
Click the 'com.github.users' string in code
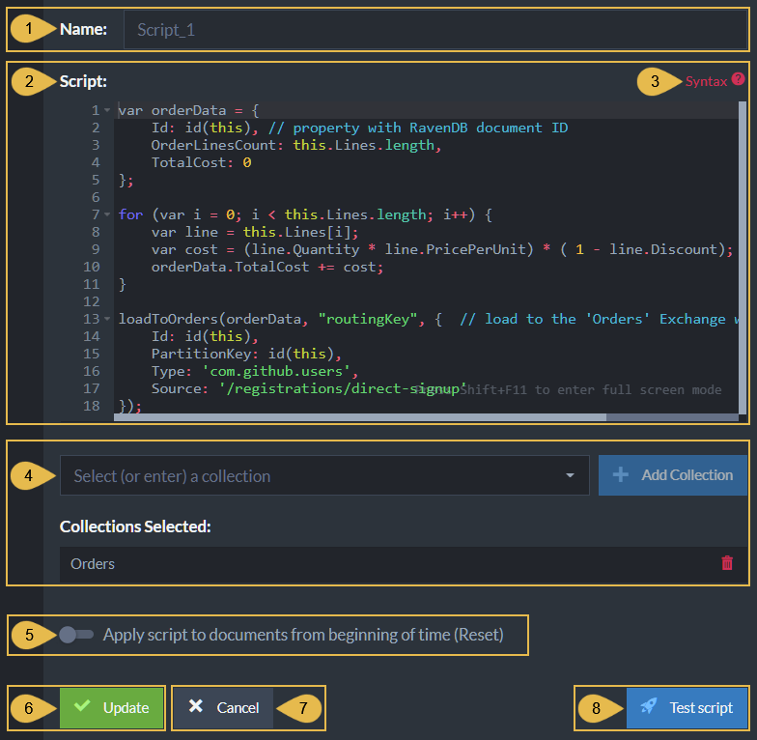[276, 371]
